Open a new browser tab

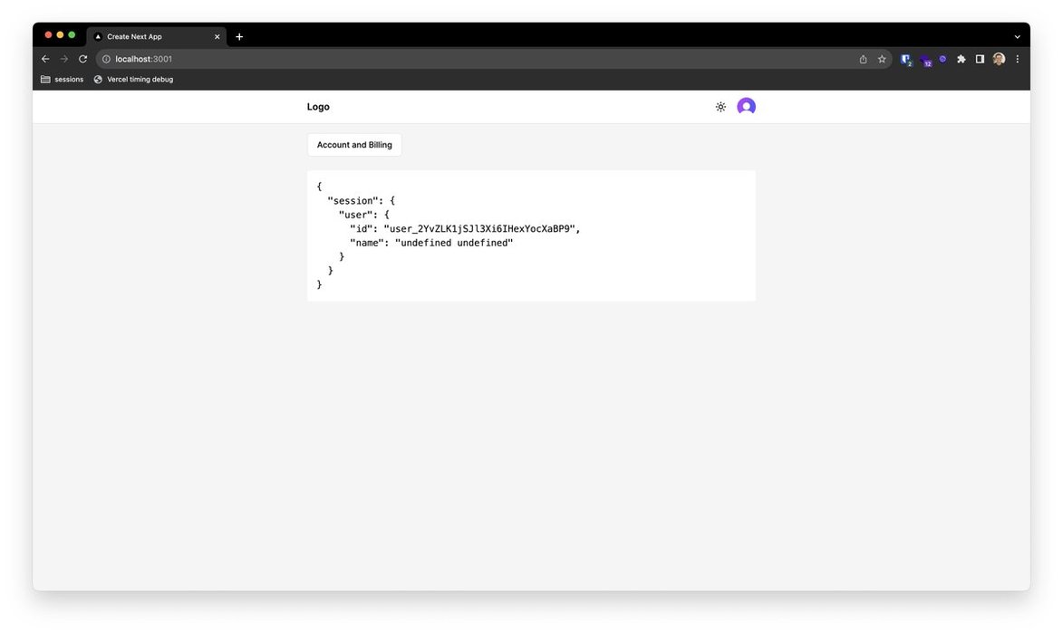pyautogui.click(x=239, y=36)
